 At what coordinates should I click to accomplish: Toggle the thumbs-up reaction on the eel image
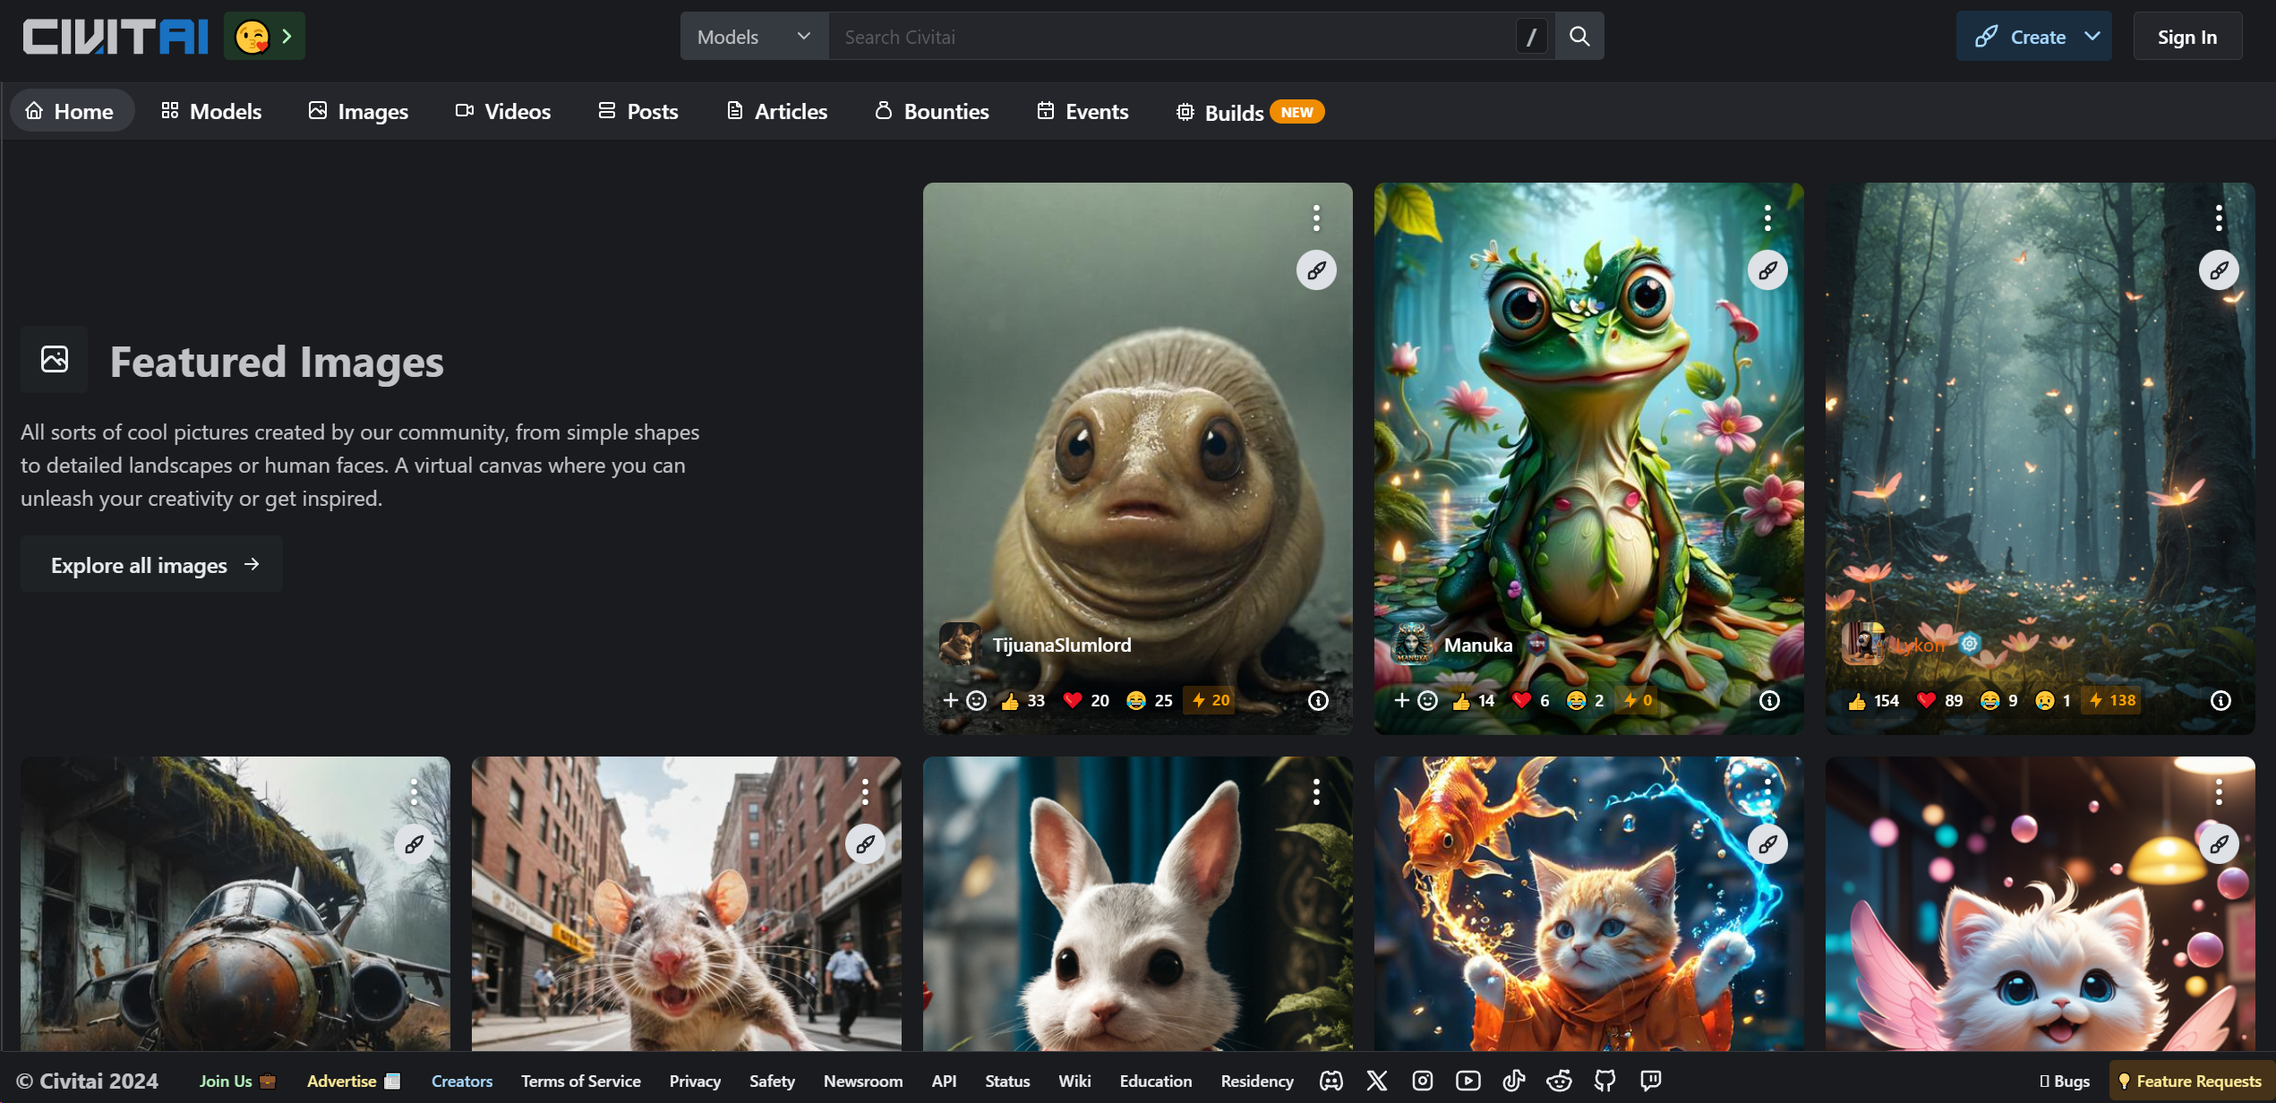1014,700
